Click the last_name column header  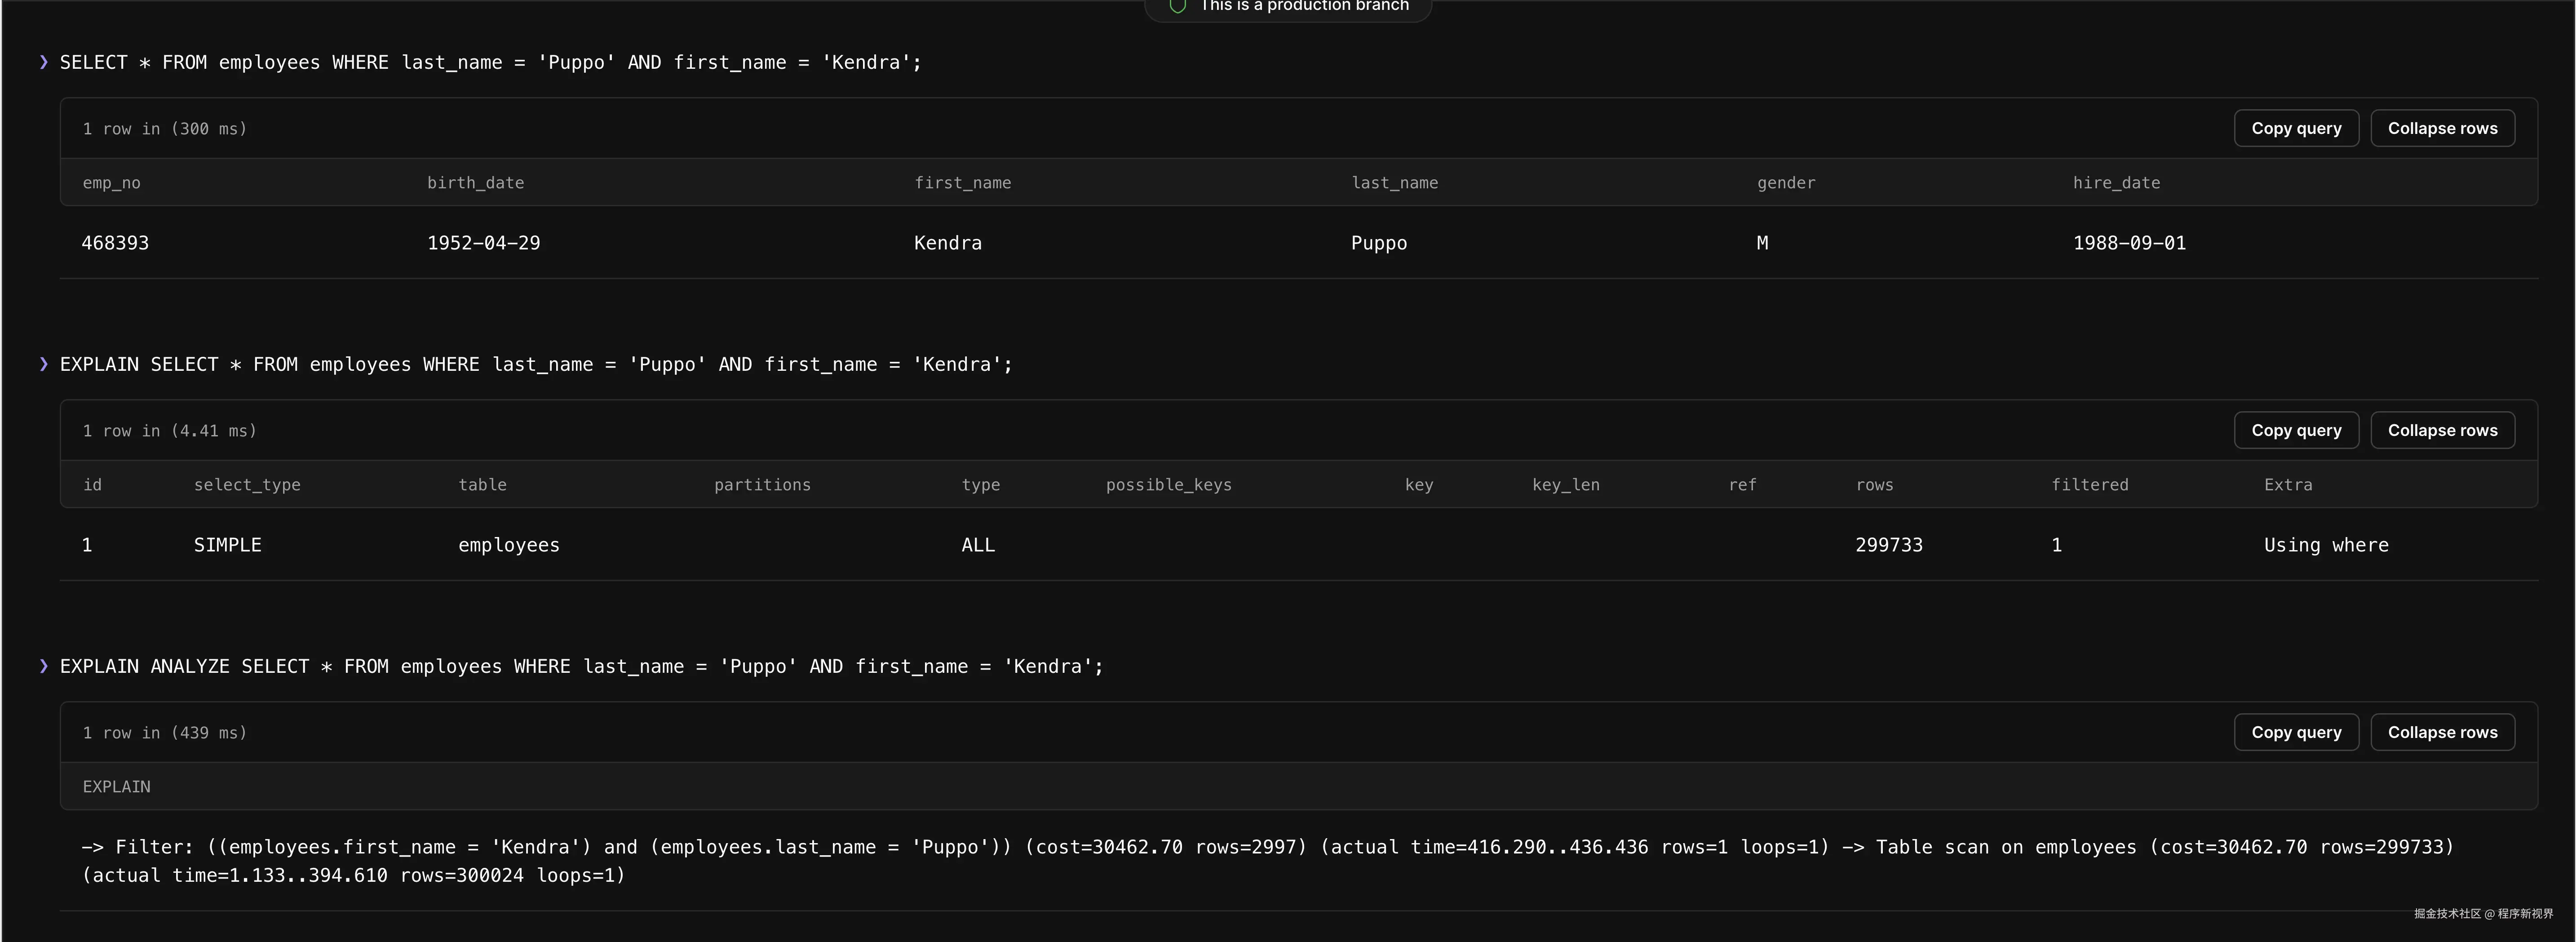1394,183
